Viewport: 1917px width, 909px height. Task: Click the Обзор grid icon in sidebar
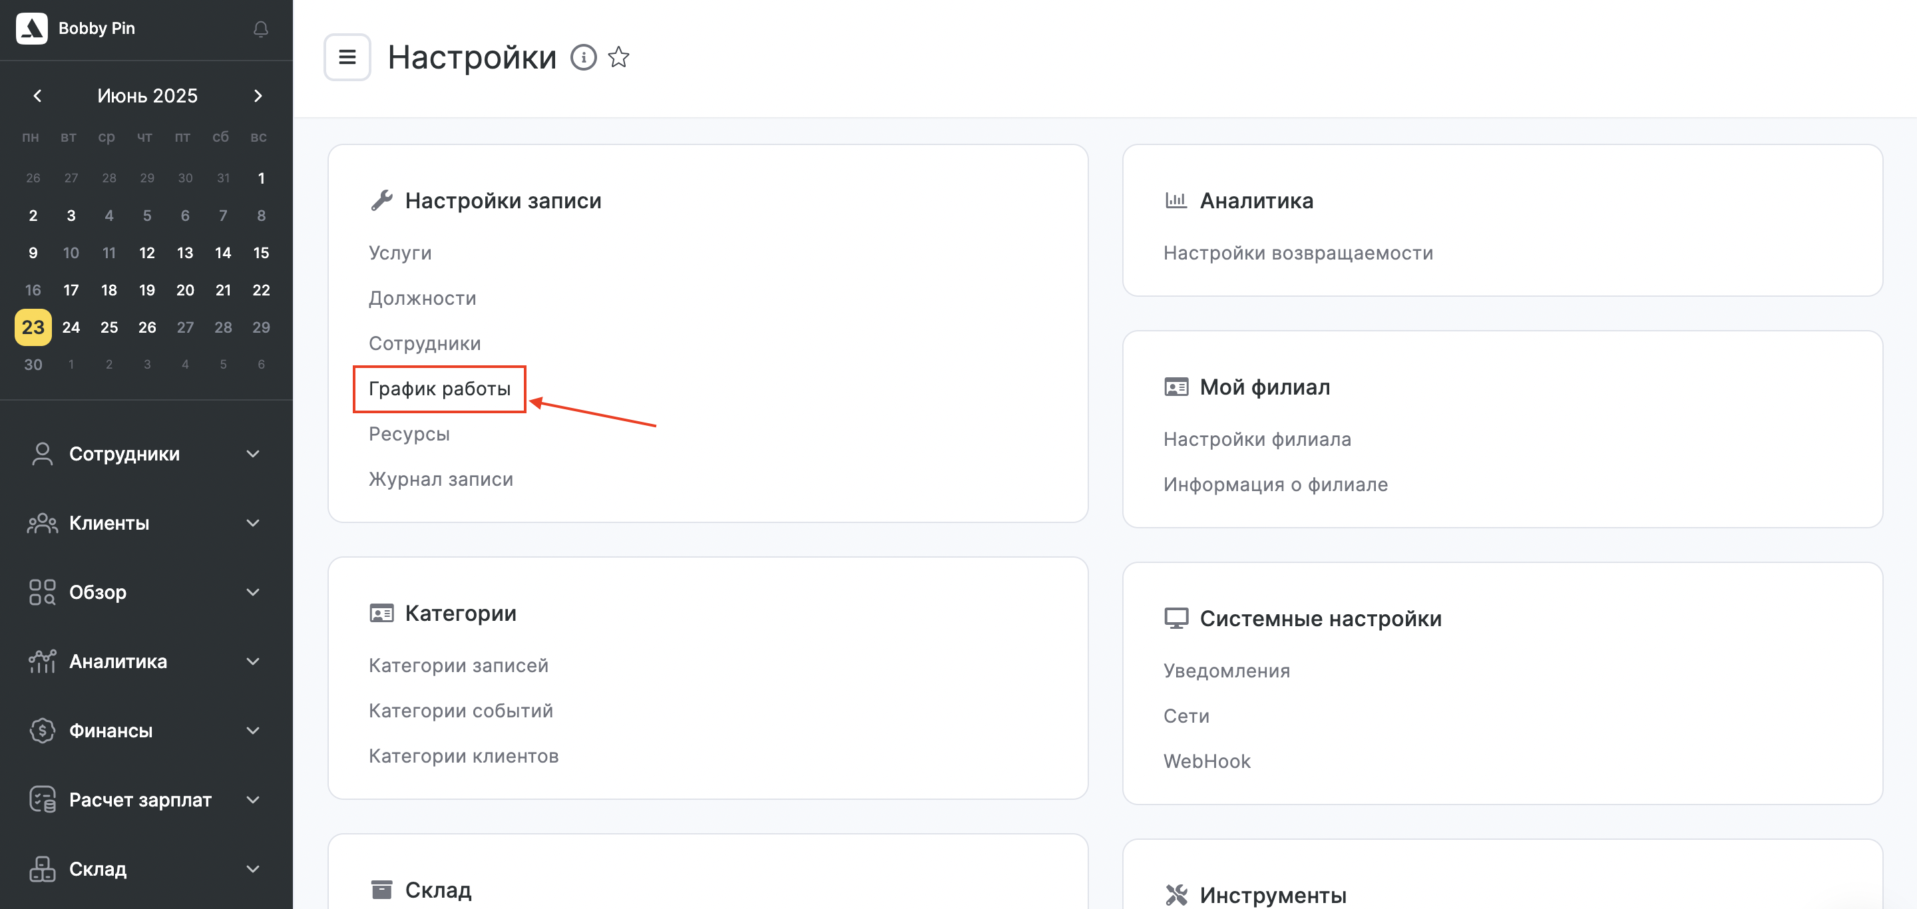[x=43, y=592]
